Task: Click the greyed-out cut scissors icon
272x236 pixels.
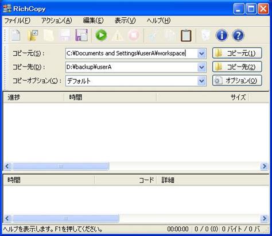Action: [153, 36]
